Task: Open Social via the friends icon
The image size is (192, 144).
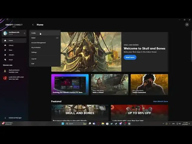Action: (x=5, y=60)
